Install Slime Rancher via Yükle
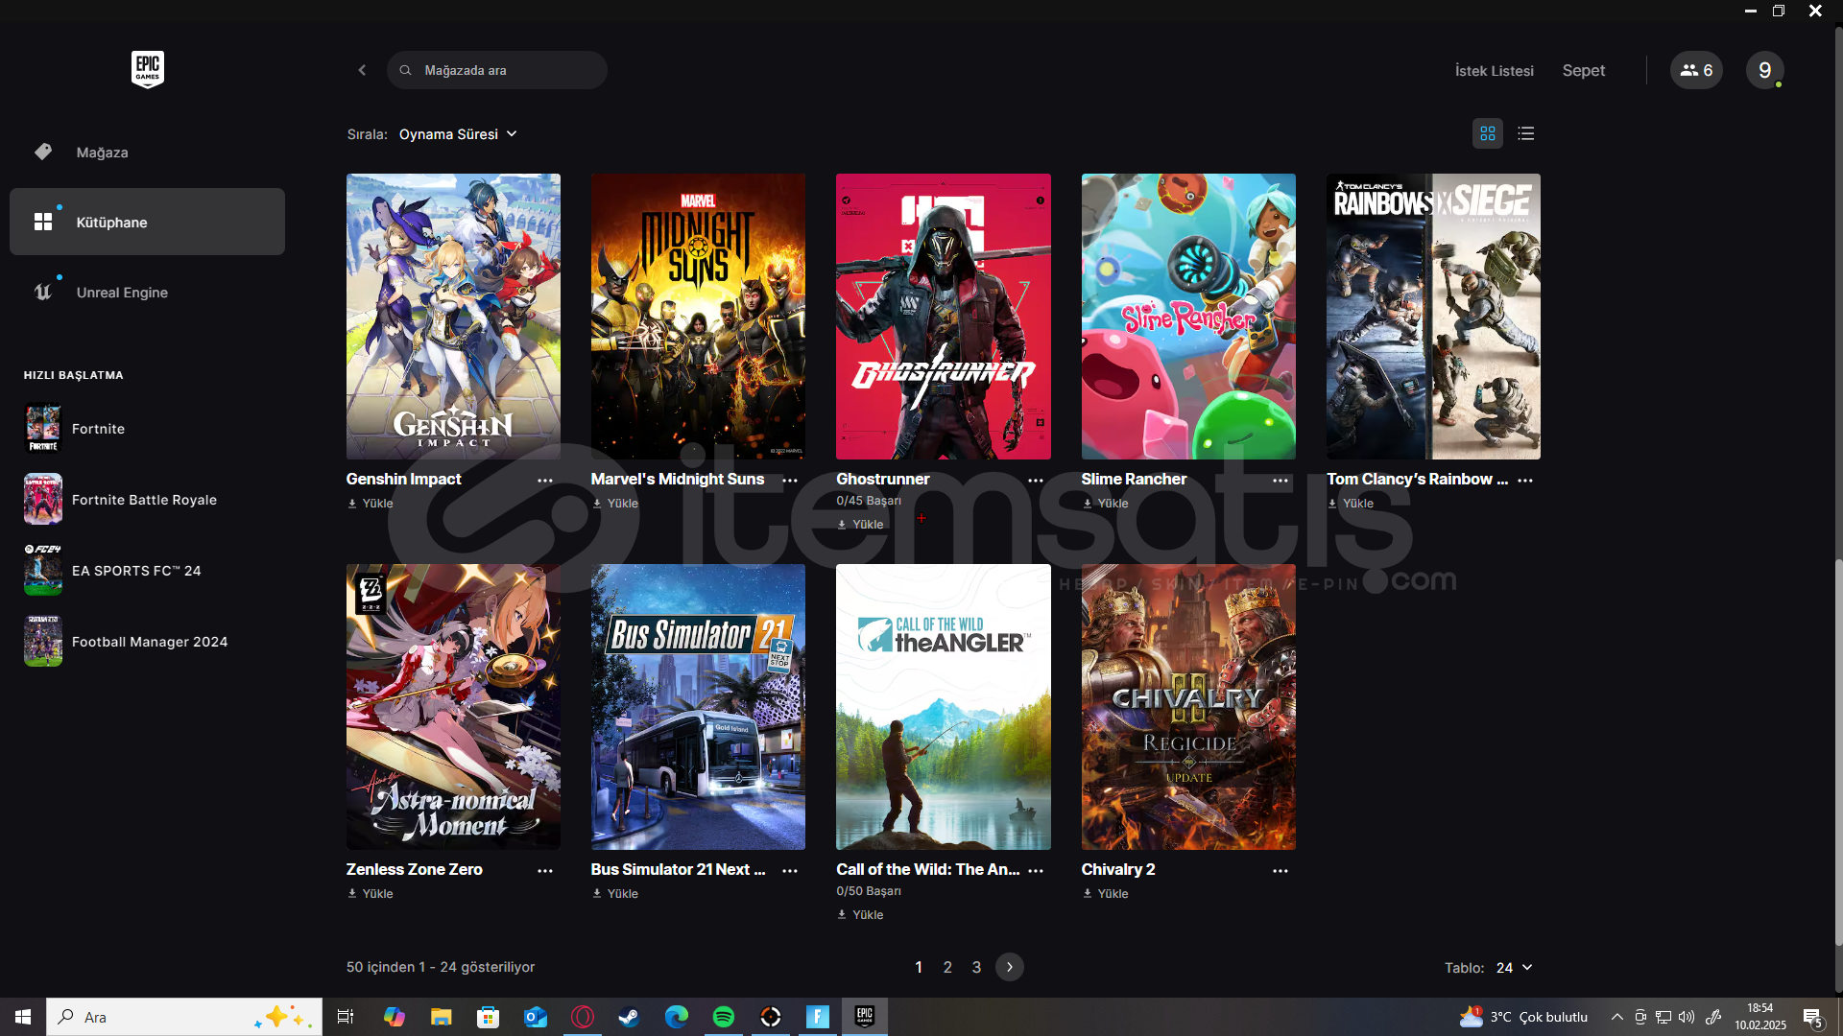The image size is (1843, 1036). (1106, 503)
